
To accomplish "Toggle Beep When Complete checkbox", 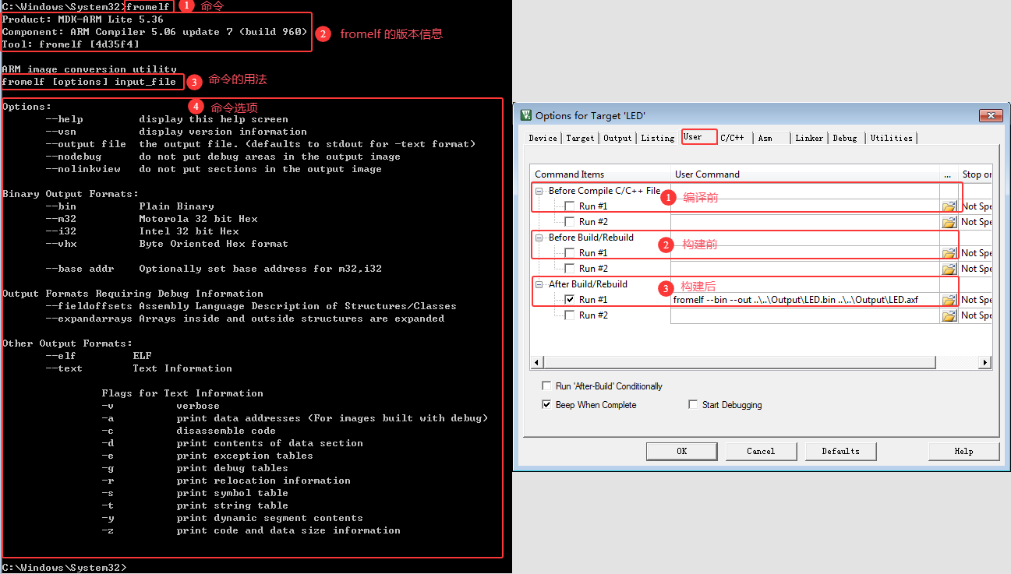I will 546,405.
